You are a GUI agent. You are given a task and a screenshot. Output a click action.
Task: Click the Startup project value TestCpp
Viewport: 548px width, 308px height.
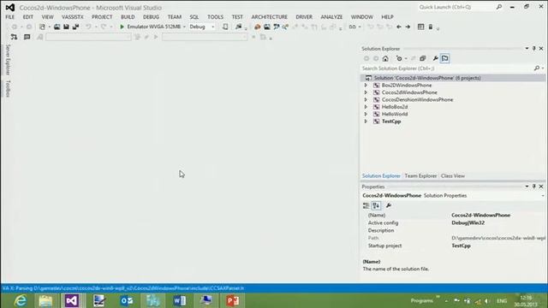(x=461, y=246)
